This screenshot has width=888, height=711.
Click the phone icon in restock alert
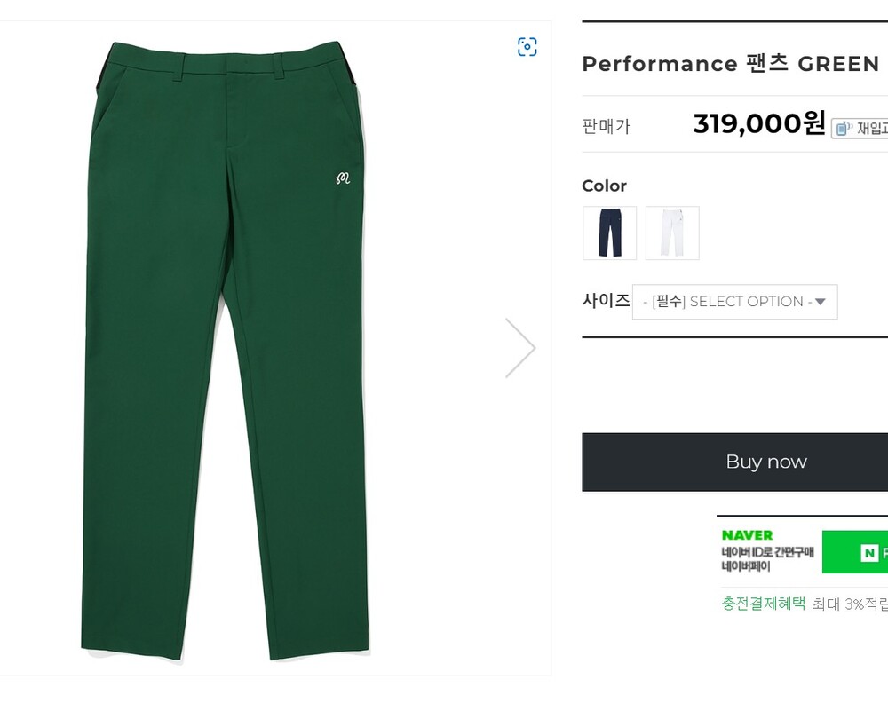[843, 129]
